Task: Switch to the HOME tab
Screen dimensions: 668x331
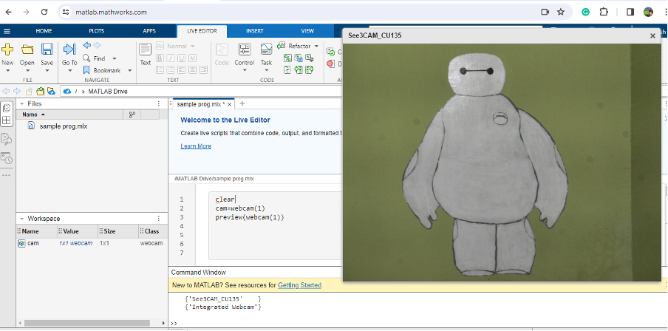Action: (x=44, y=31)
